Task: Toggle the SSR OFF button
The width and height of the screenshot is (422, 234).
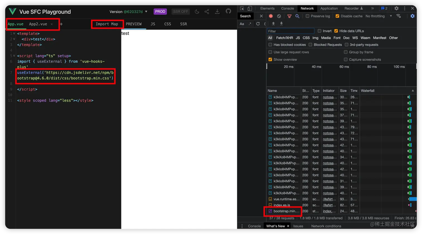Action: pyautogui.click(x=180, y=11)
